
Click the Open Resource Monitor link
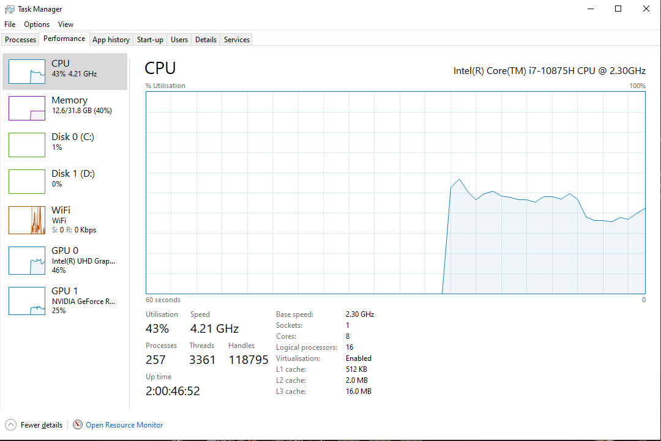click(124, 424)
